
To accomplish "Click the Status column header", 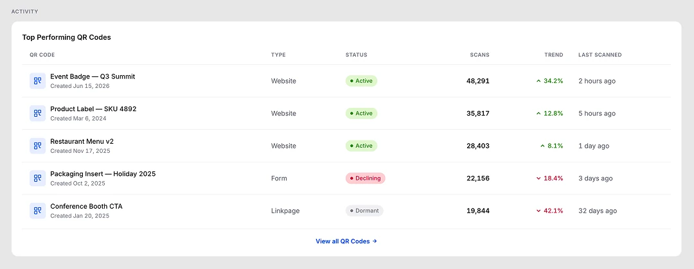I will pyautogui.click(x=356, y=55).
